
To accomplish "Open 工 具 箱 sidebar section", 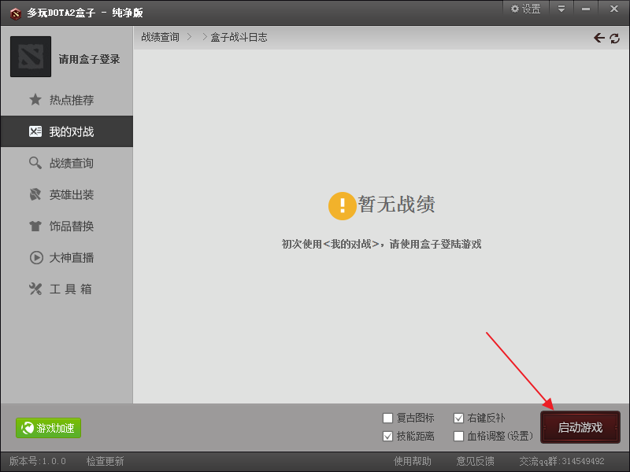I will pyautogui.click(x=67, y=289).
